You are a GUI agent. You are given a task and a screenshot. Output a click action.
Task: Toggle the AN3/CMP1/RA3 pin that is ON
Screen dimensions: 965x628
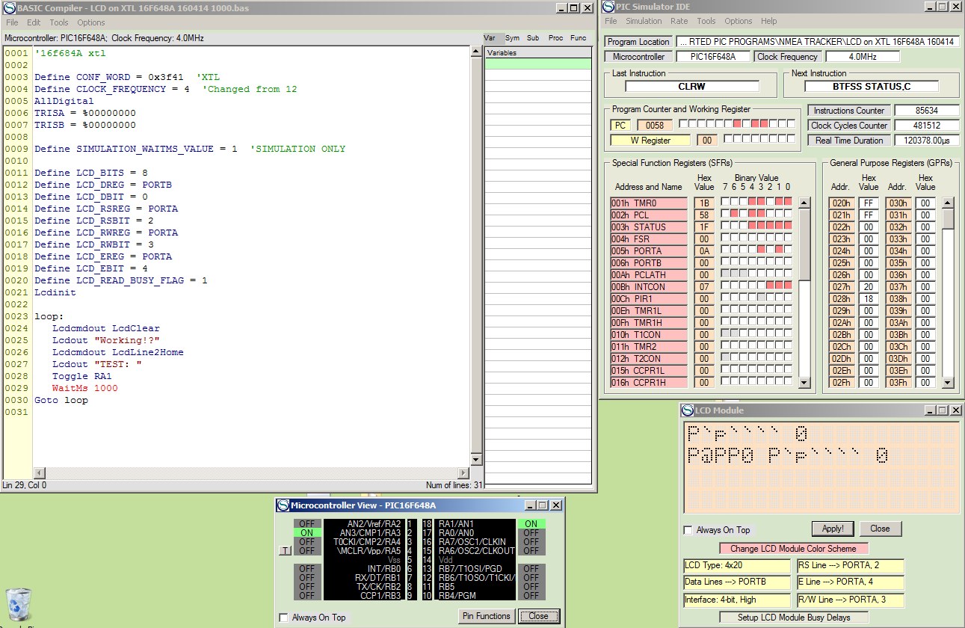307,533
